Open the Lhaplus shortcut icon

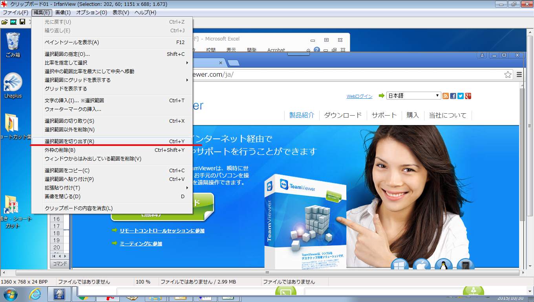(13, 85)
